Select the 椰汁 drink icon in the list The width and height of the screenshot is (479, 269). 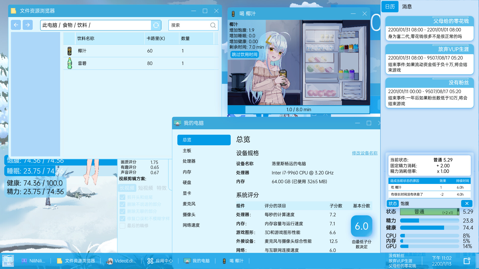69,51
